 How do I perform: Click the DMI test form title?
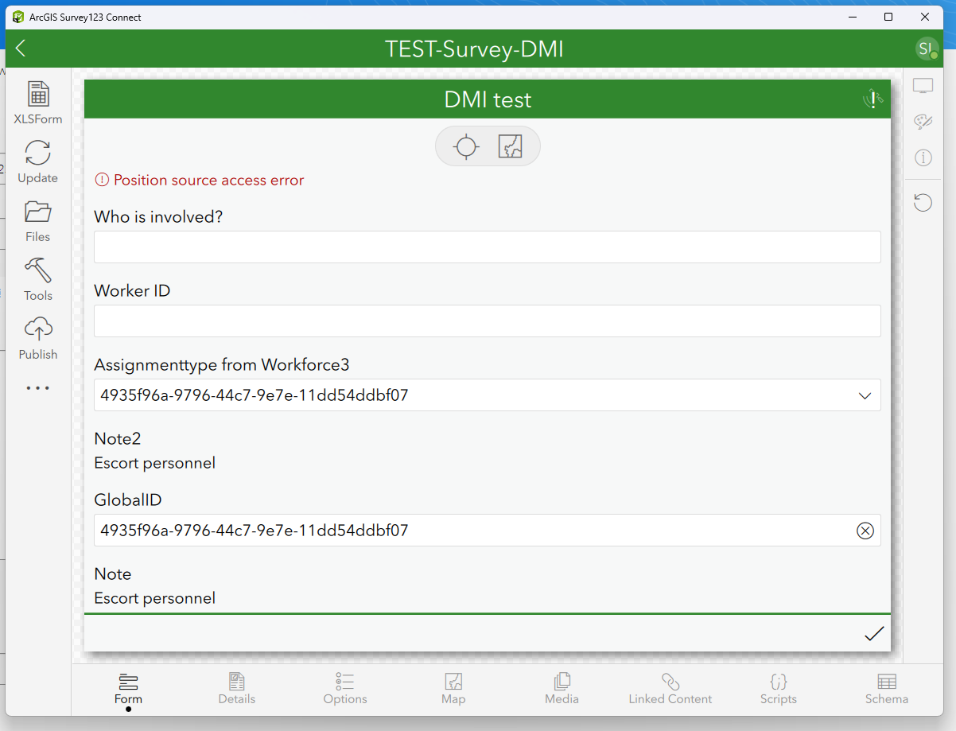pos(488,99)
